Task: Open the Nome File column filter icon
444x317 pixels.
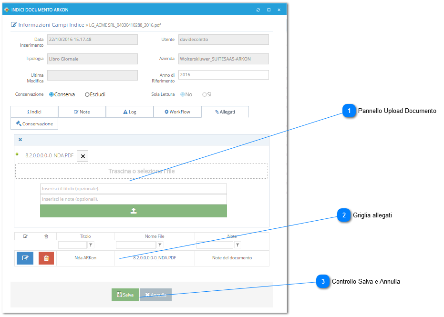Action: pyautogui.click(x=160, y=245)
